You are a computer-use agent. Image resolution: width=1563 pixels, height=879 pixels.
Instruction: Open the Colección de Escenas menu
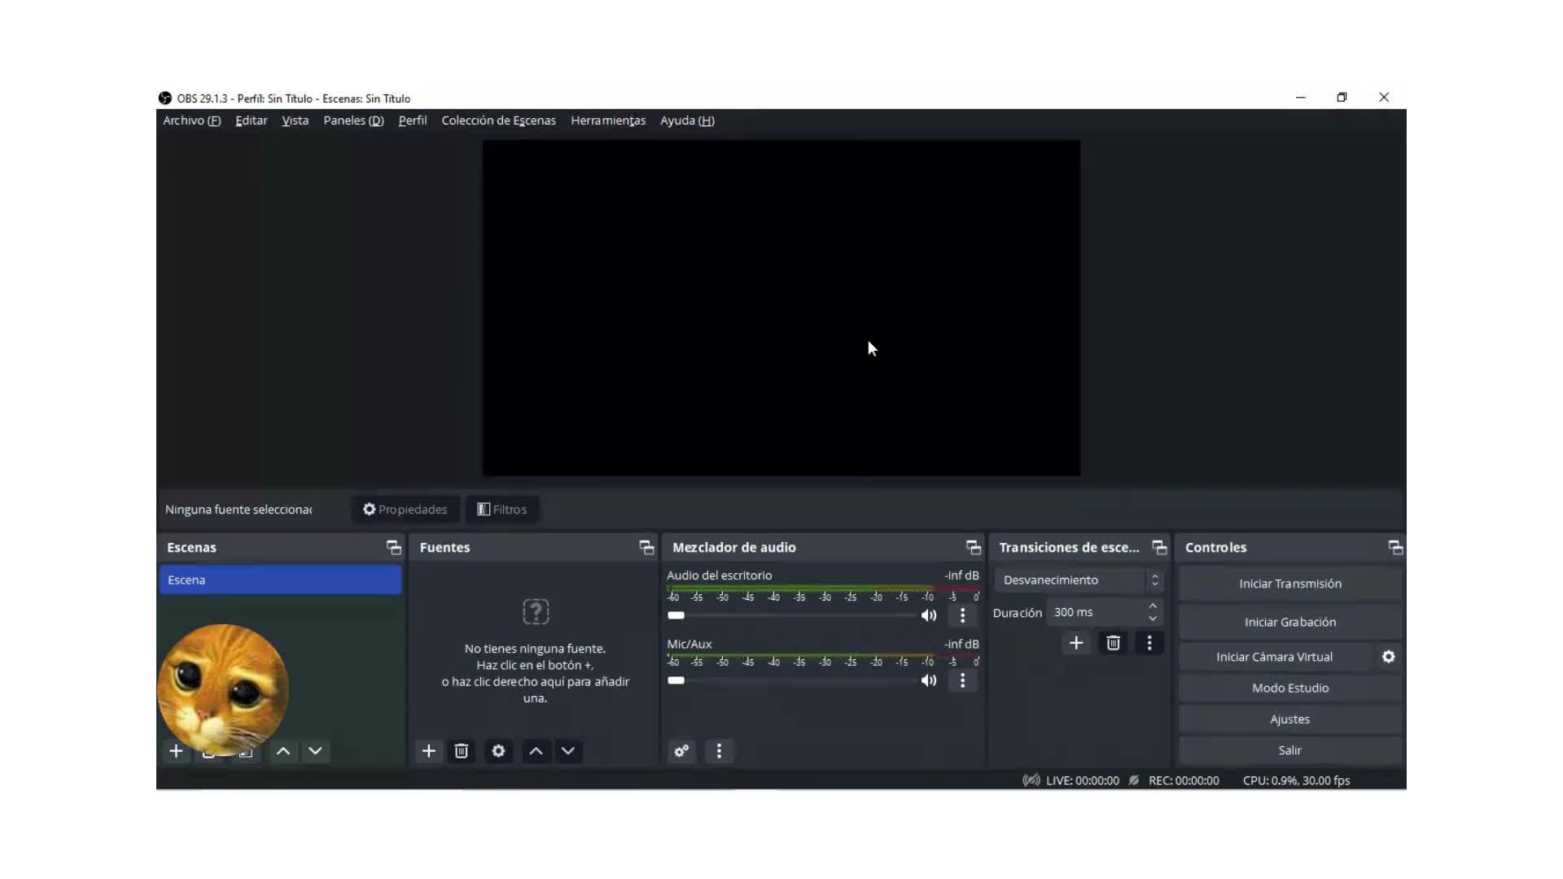[x=498, y=120]
